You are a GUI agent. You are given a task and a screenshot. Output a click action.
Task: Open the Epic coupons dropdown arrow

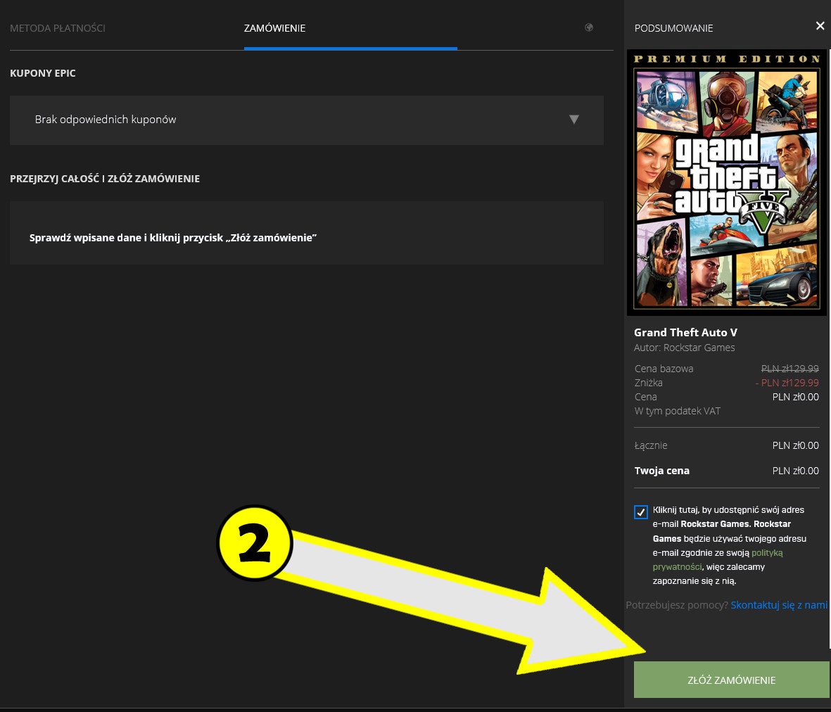[x=574, y=120]
